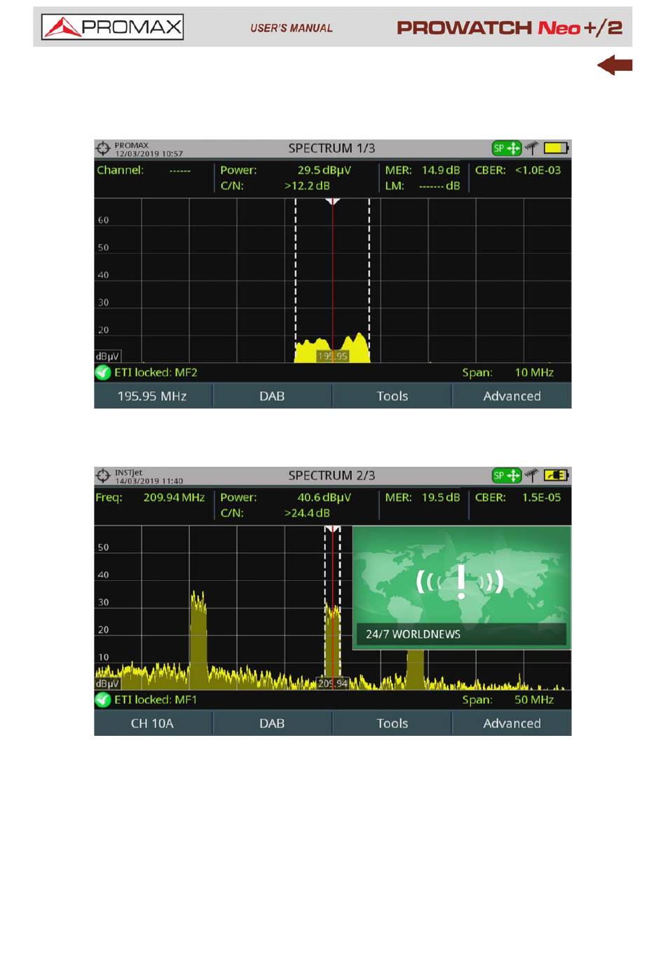Click the green check next to ETI locked: MF1
The height and width of the screenshot is (972, 666).
coord(103,700)
